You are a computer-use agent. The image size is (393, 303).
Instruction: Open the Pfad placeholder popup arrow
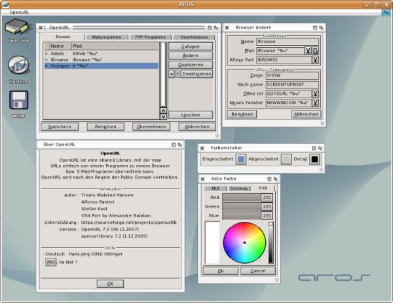tap(307, 50)
